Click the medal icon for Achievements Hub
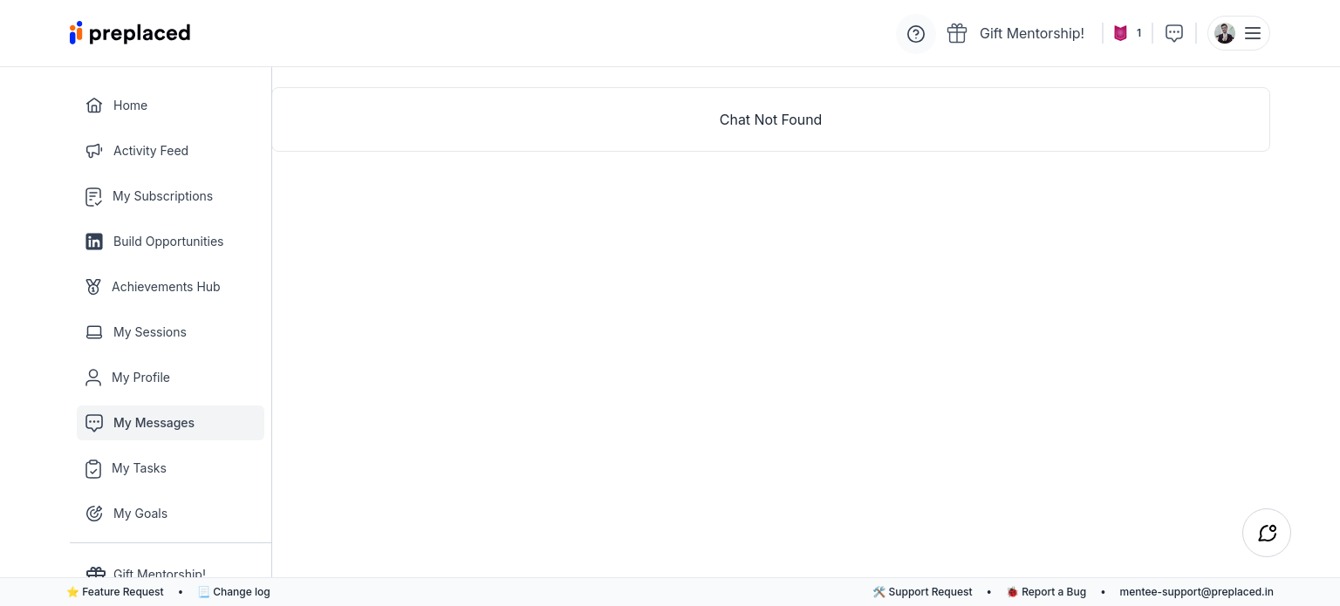 94,287
